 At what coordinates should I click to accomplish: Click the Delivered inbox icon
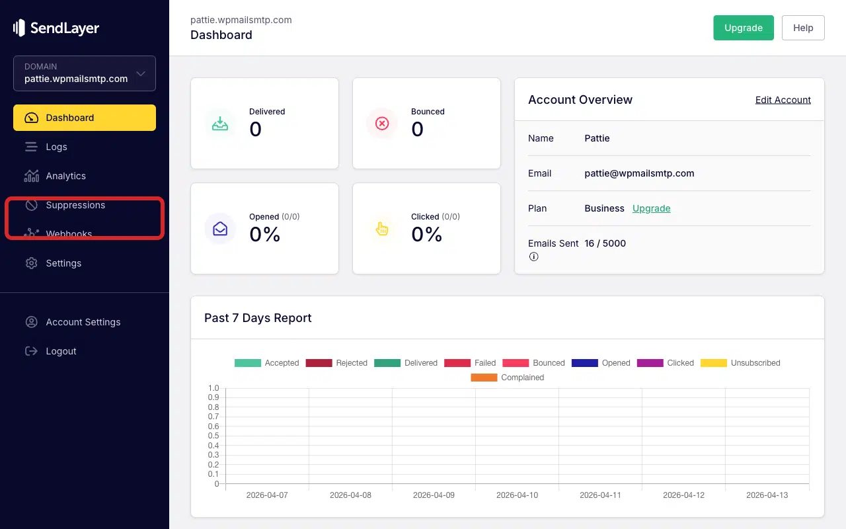pos(220,124)
